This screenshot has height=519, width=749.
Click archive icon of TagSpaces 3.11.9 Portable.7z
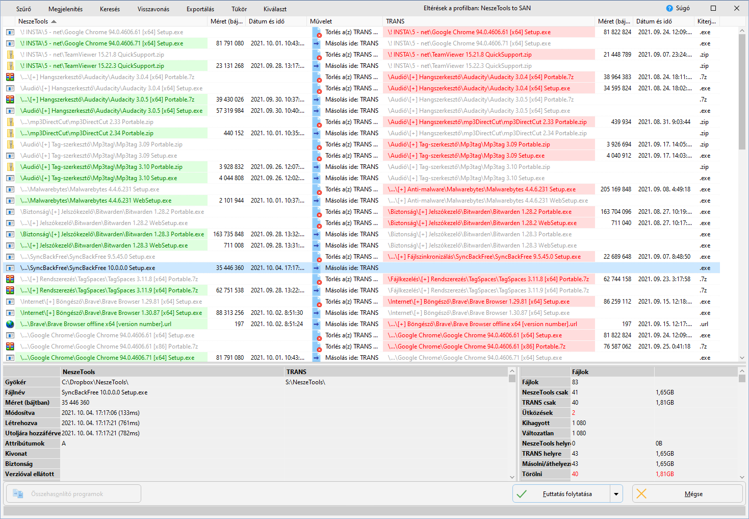click(x=10, y=290)
